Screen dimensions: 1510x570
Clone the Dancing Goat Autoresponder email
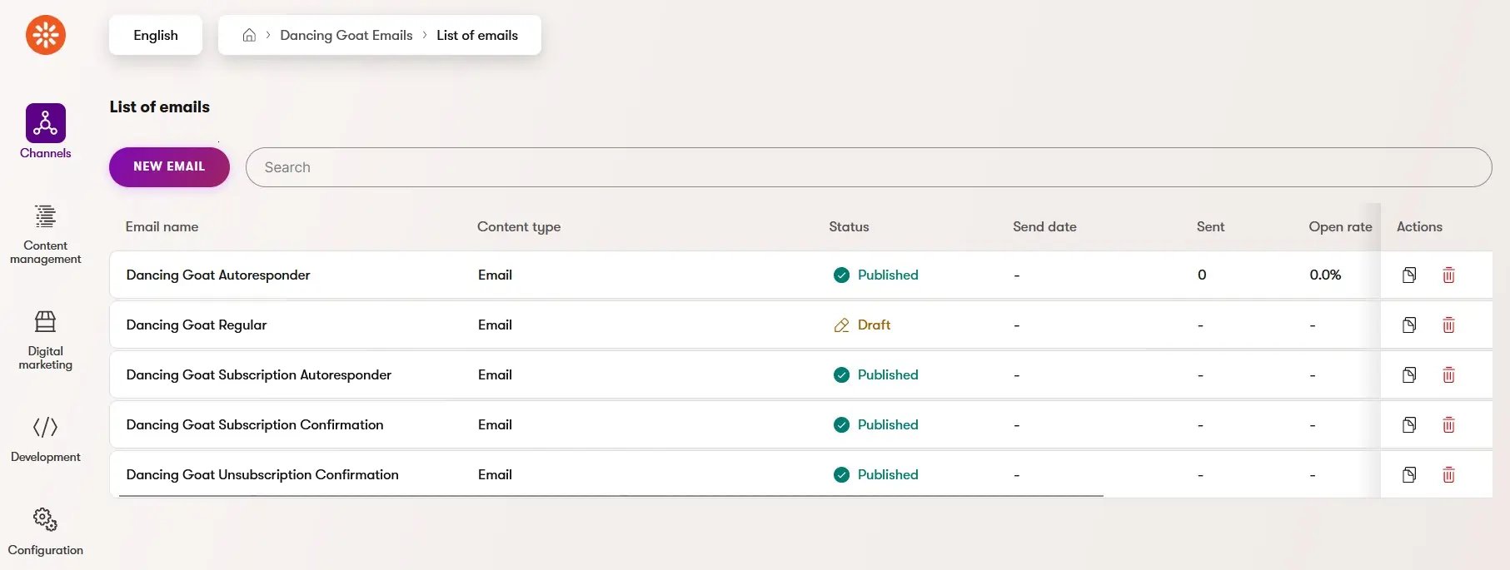1409,275
